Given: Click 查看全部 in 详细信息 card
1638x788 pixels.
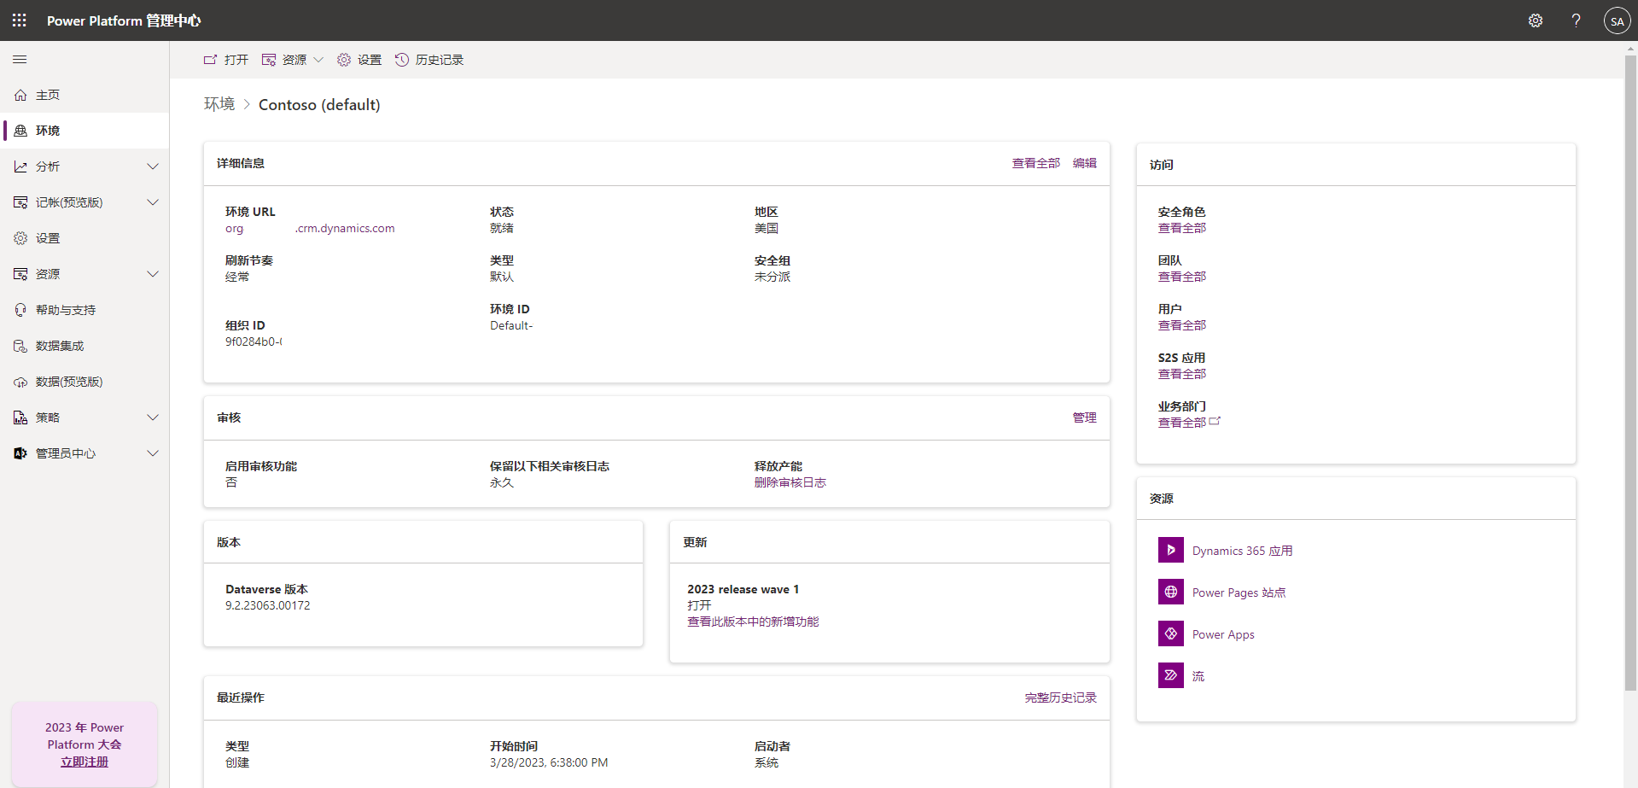Looking at the screenshot, I should [1036, 163].
